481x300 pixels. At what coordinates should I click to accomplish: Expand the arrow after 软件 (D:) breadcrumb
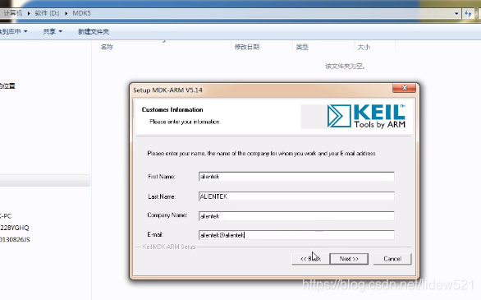[66, 13]
